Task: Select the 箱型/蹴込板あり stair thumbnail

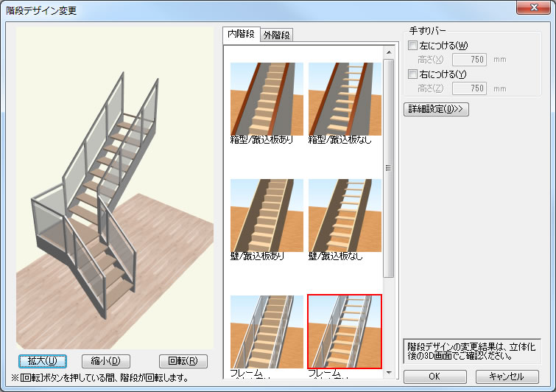Action: coord(267,99)
